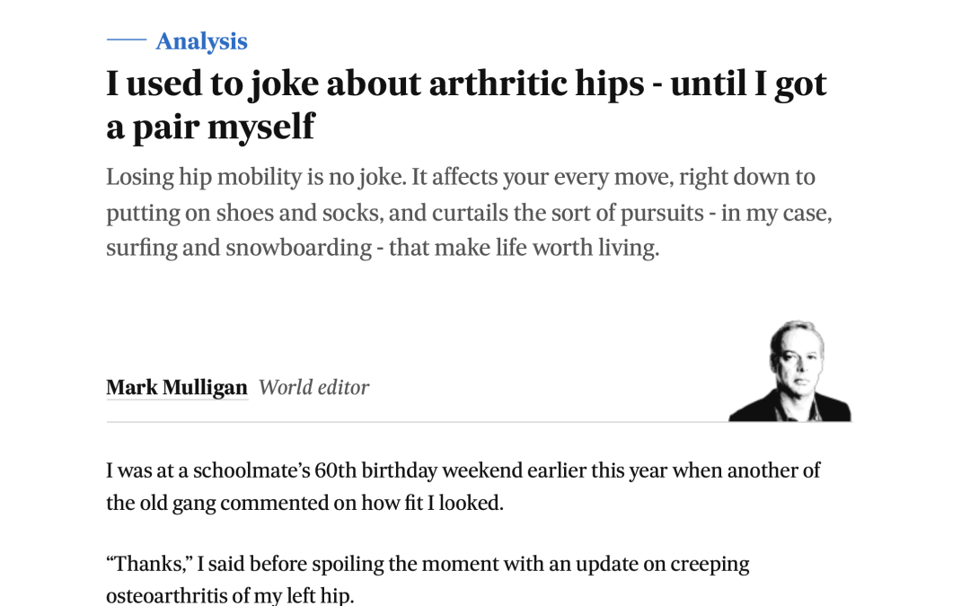
Task: Click the standfirst beginning 'Losing hip mobility'
Action: point(469,213)
